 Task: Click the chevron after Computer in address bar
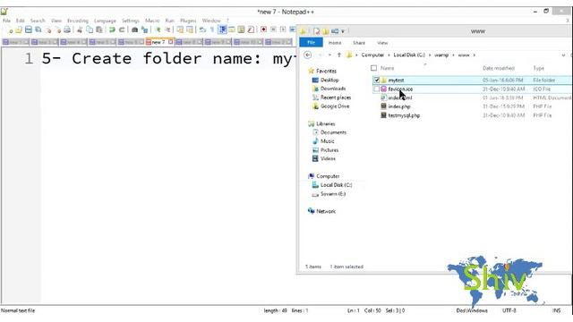(x=389, y=55)
